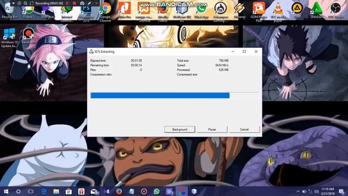348x196 pixels.
Task: Open Picasa 3 desktop shortcut
Action: tap(29, 10)
